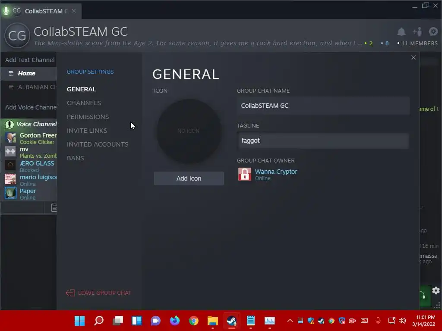Focus the Group Chat Name field
The width and height of the screenshot is (442, 331).
point(323,106)
